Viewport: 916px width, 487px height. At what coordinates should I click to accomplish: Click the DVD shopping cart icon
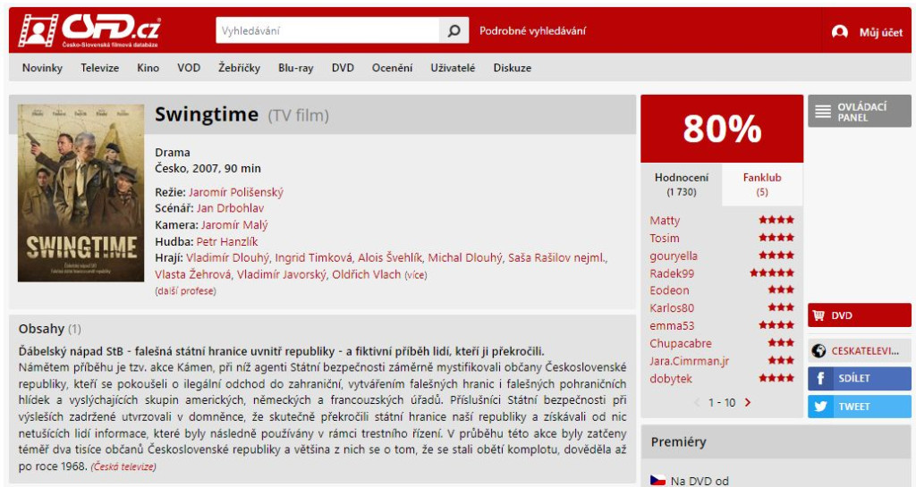tap(819, 315)
